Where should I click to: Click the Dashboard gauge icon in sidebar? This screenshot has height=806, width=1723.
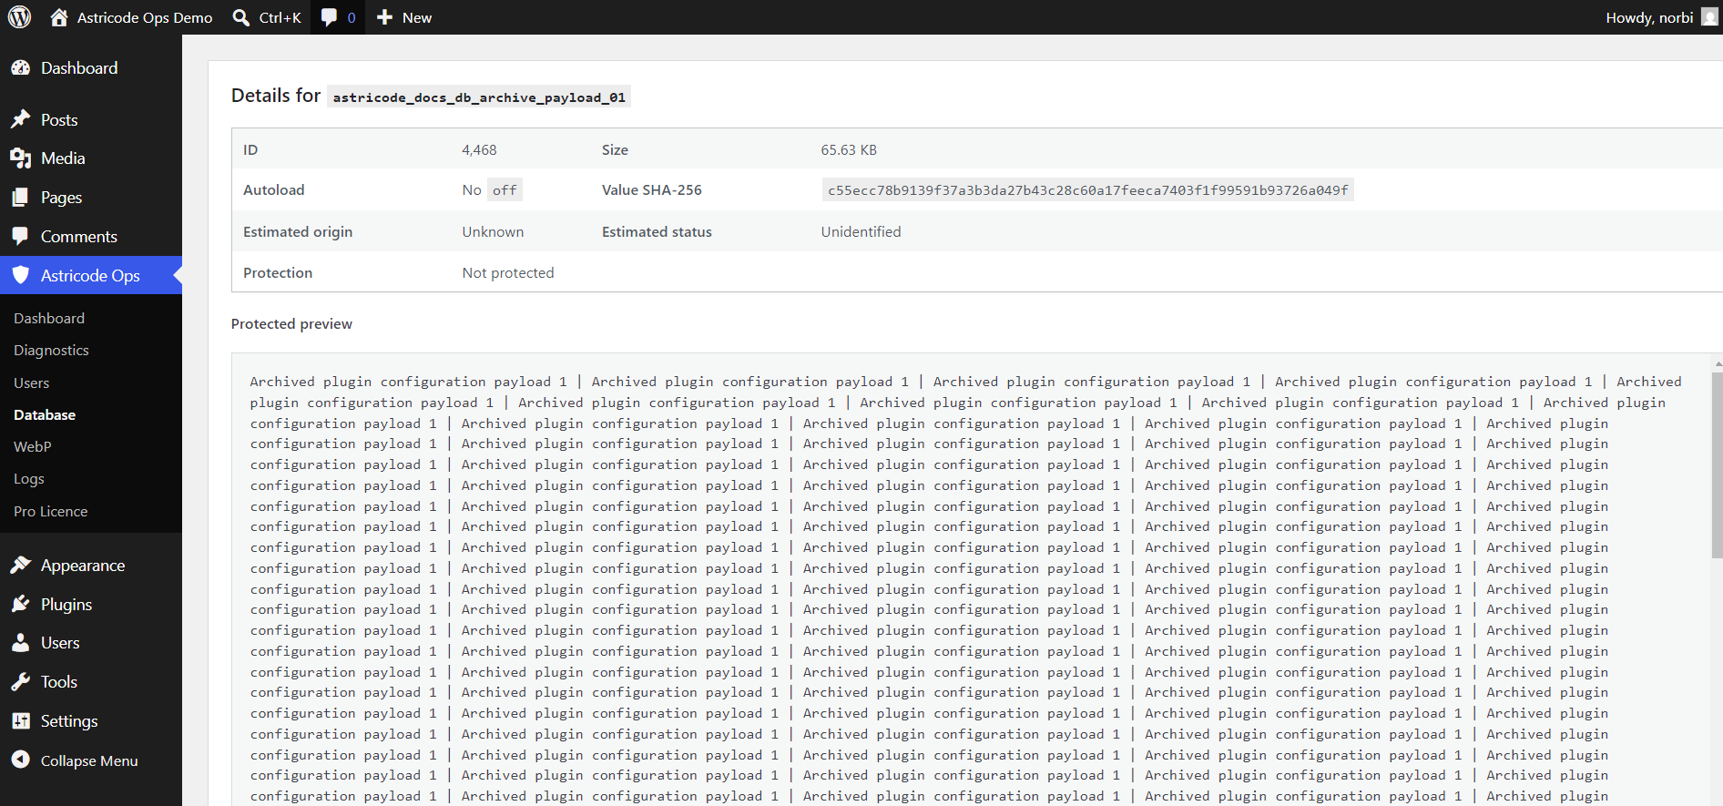click(x=20, y=68)
